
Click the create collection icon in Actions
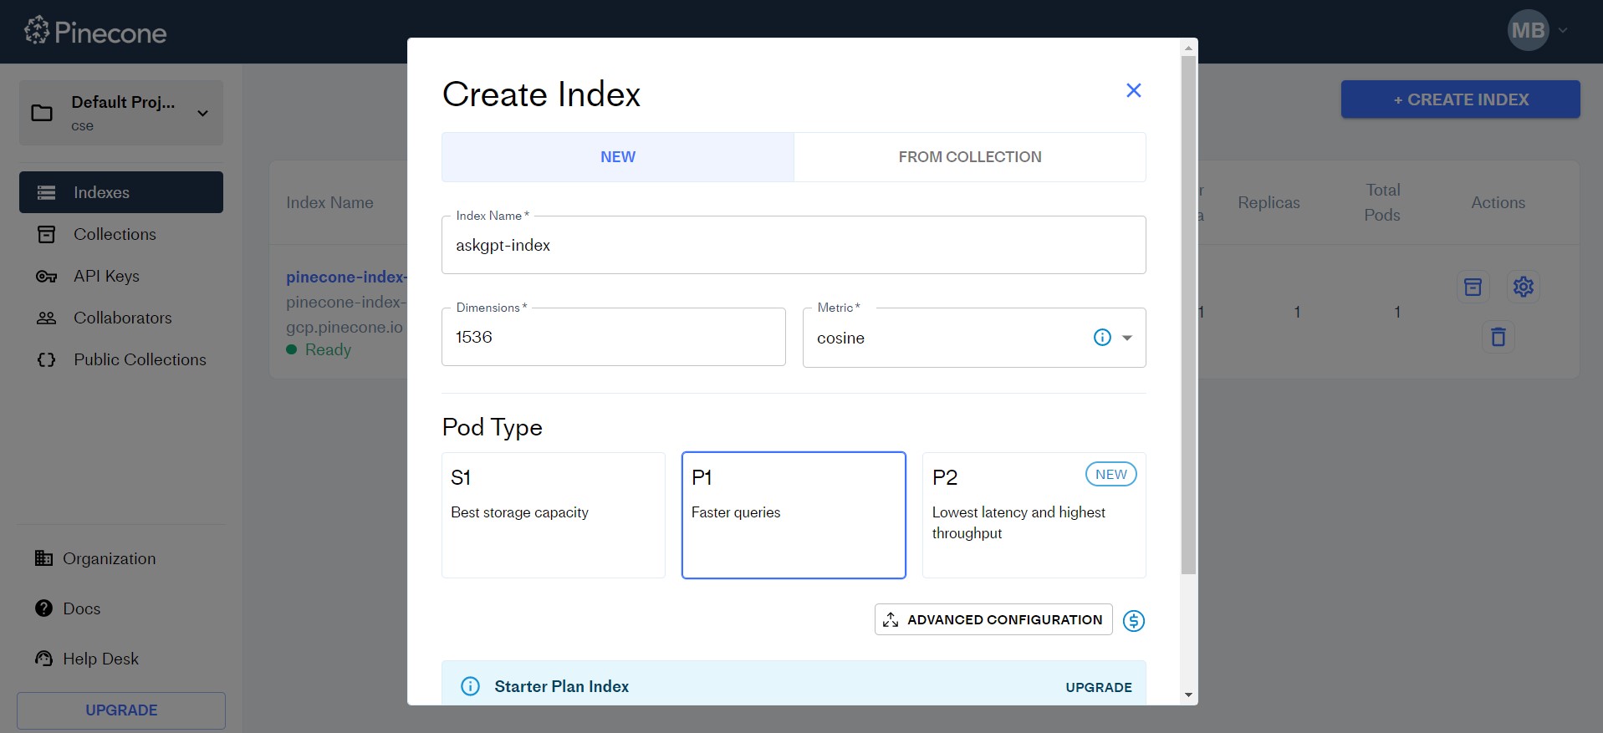point(1473,287)
